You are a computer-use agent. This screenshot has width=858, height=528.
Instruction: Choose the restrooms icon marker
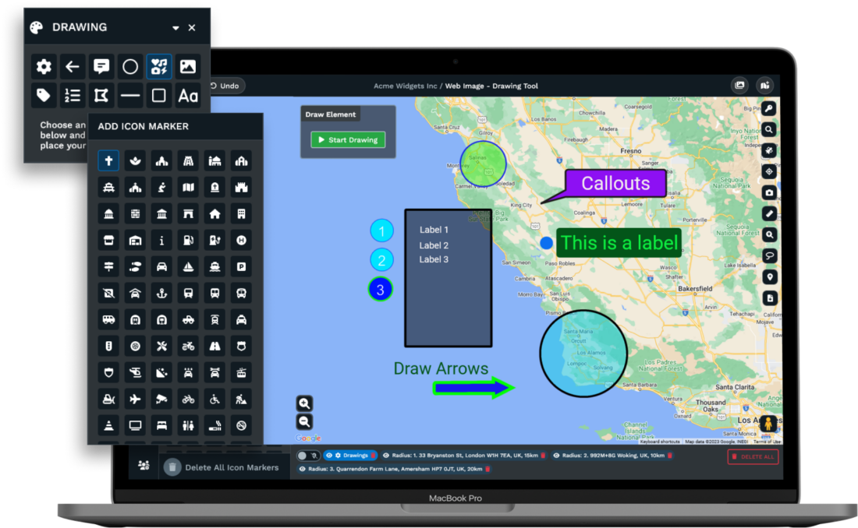pos(188,425)
